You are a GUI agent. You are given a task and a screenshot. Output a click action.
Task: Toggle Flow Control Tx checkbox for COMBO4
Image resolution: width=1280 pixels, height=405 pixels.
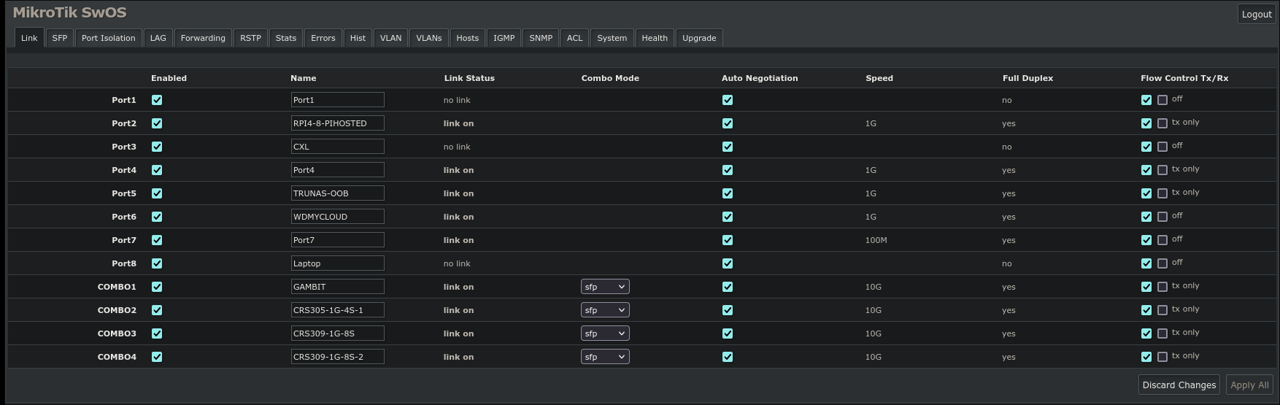1146,357
